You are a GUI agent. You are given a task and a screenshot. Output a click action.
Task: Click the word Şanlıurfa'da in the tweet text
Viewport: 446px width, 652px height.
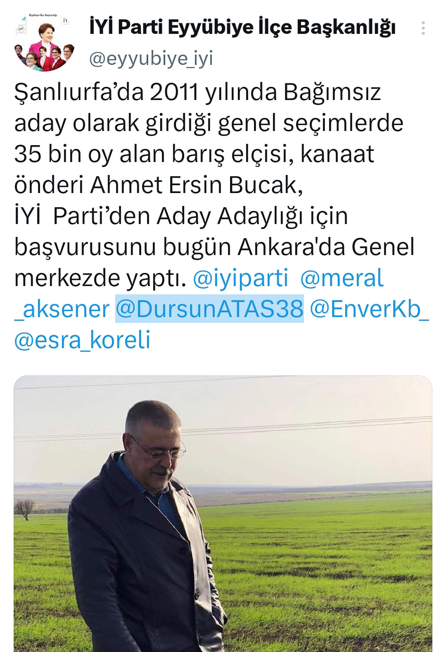tap(79, 93)
